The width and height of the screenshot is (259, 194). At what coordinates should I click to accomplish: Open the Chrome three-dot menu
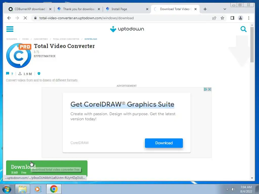point(249,18)
